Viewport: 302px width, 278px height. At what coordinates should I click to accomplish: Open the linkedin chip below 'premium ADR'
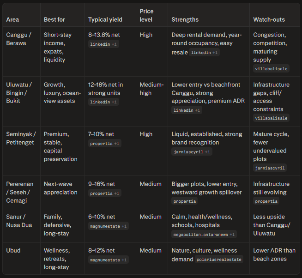pos(187,110)
